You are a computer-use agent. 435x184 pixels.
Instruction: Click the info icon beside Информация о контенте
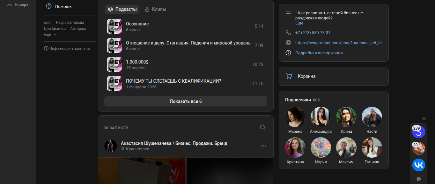(x=46, y=49)
